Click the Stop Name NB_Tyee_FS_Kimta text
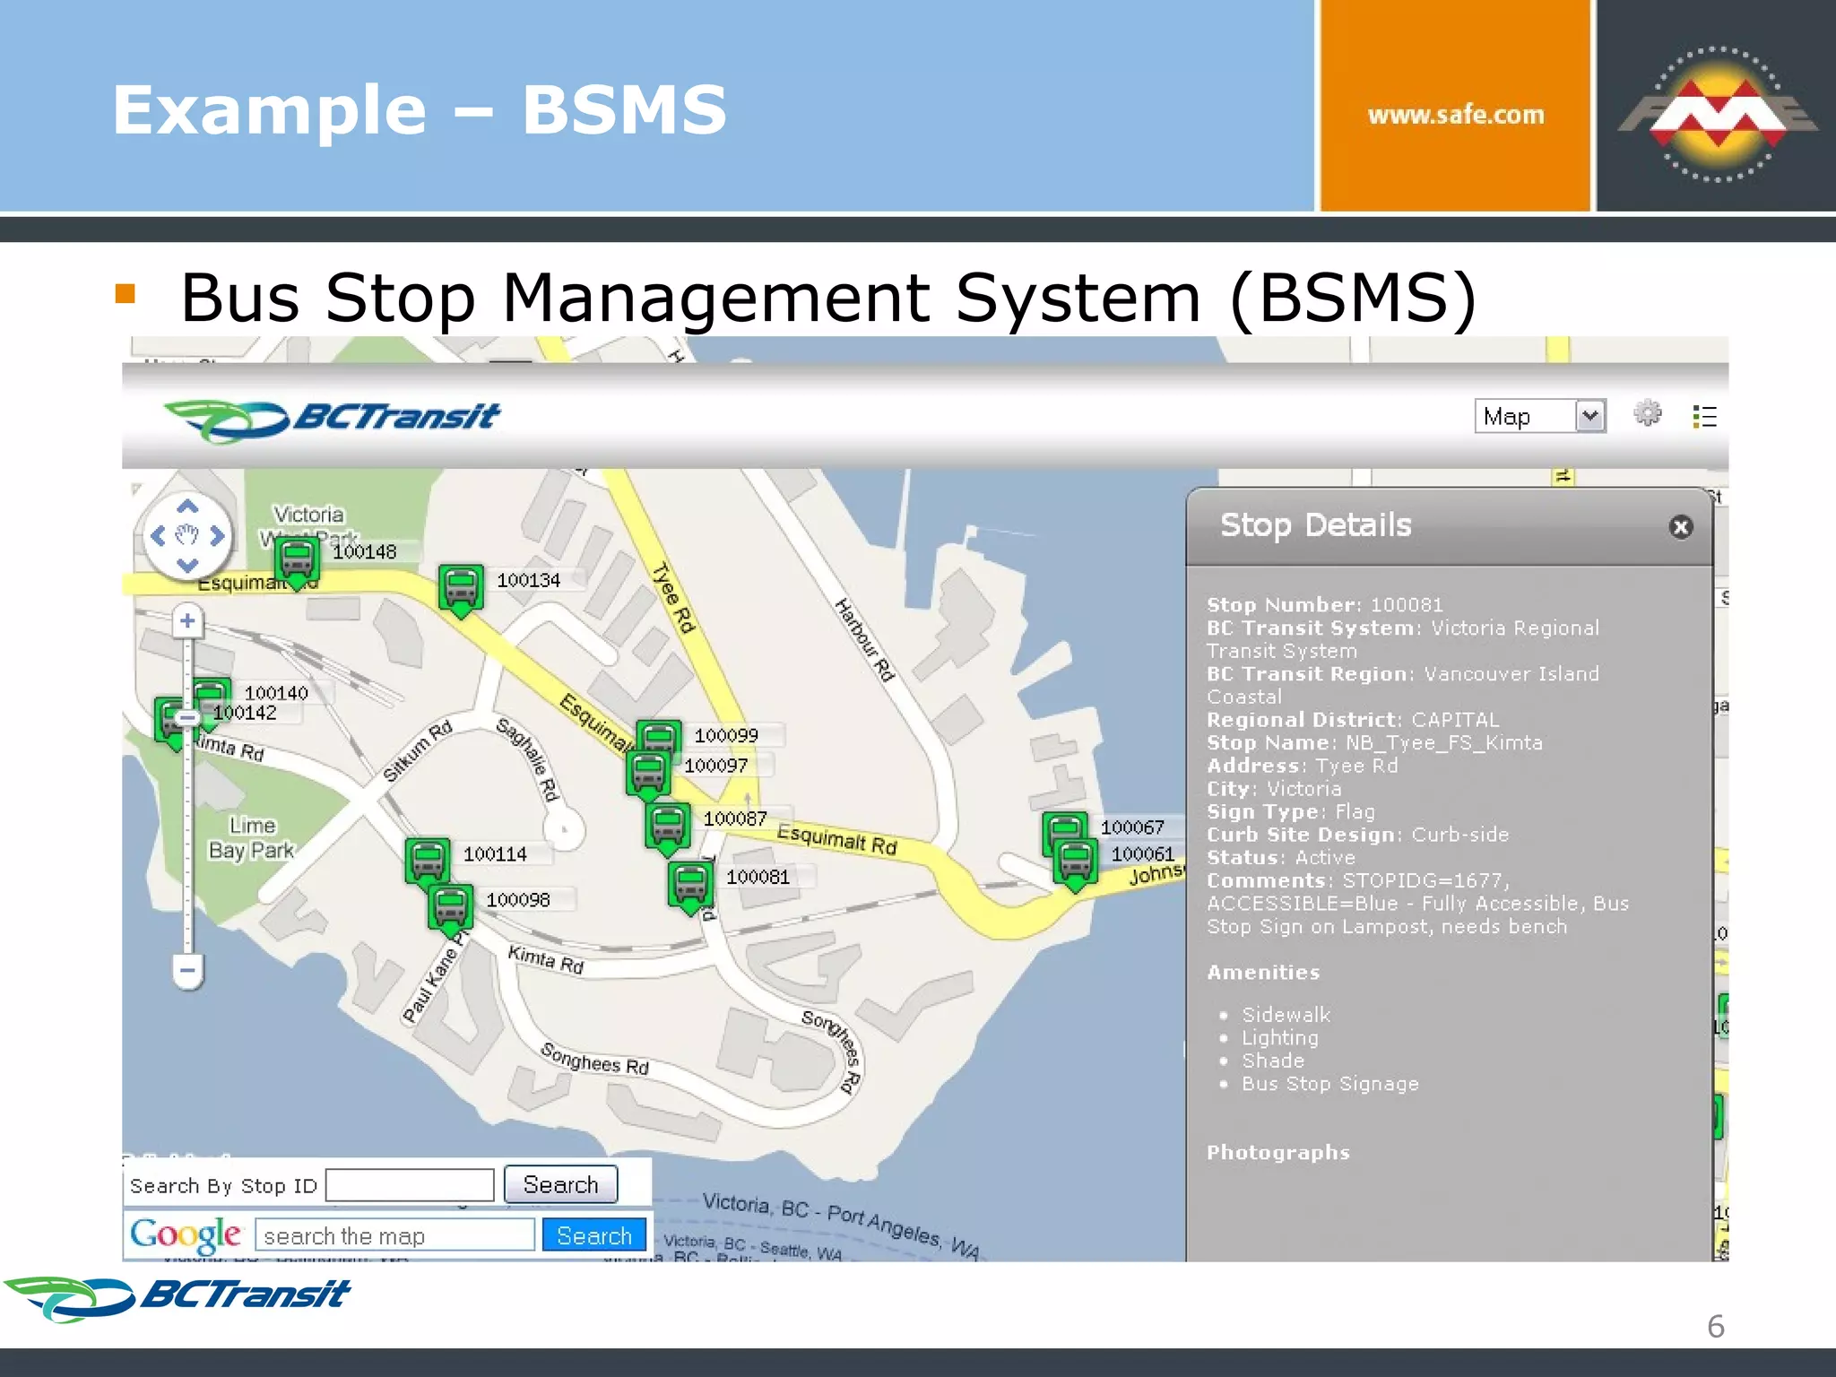Screen dimensions: 1836x1377 pos(1374,743)
